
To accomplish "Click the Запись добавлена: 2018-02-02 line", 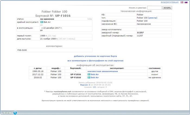I will tap(95, 83).
